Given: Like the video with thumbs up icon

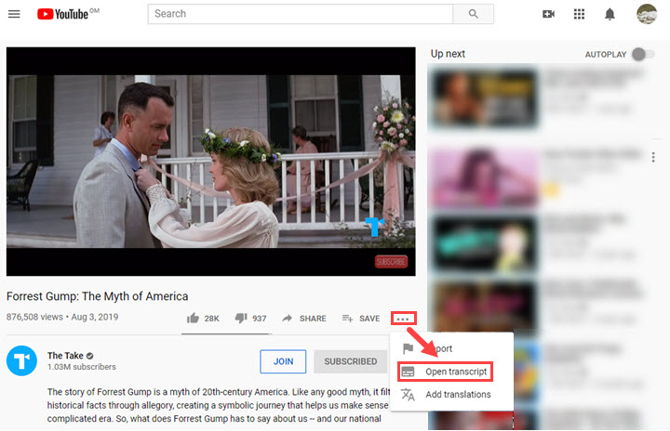Looking at the screenshot, I should 193,318.
